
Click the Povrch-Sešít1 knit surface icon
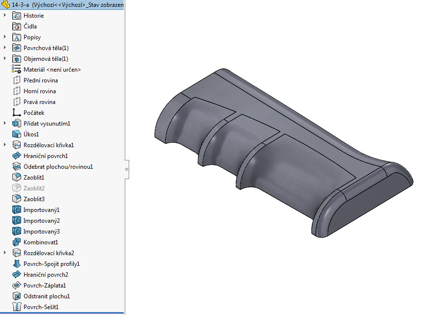(x=16, y=307)
